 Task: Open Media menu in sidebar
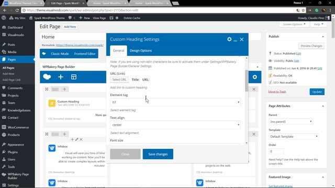pos(12,52)
